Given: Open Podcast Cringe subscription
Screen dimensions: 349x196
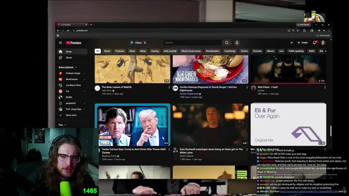Looking at the screenshot, I should tap(72, 73).
